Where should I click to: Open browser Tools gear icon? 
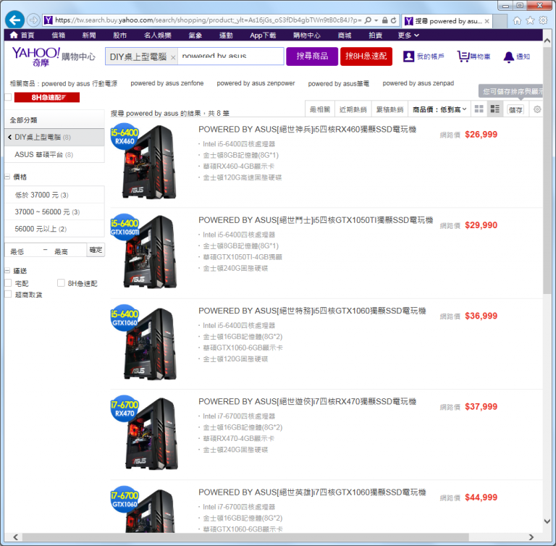pos(543,20)
